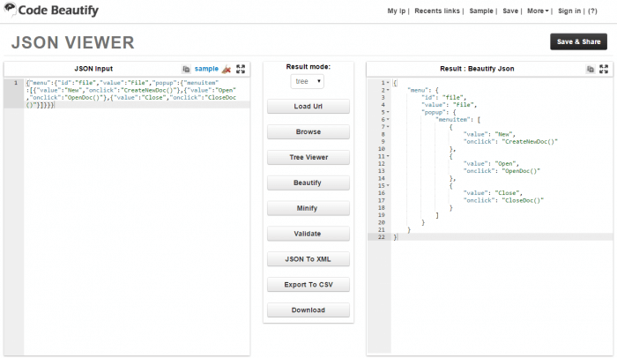Click the Save & Share button
The width and height of the screenshot is (617, 358).
[x=578, y=41]
